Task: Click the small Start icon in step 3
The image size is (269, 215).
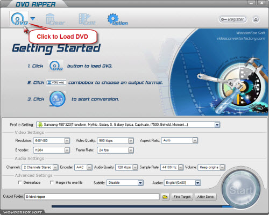Action: point(58,99)
